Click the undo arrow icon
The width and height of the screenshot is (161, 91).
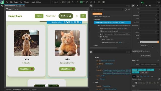pyautogui.click(x=73, y=2)
